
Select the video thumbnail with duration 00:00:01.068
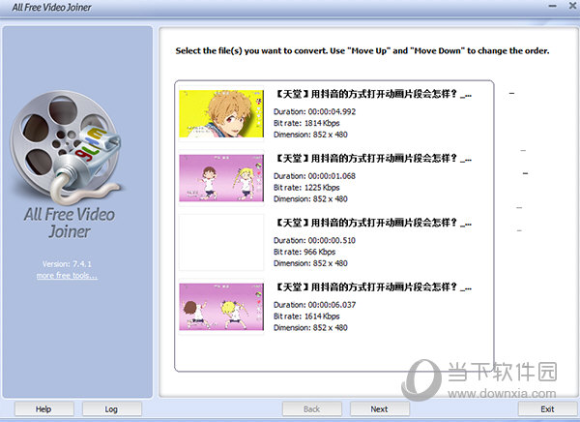[221, 178]
